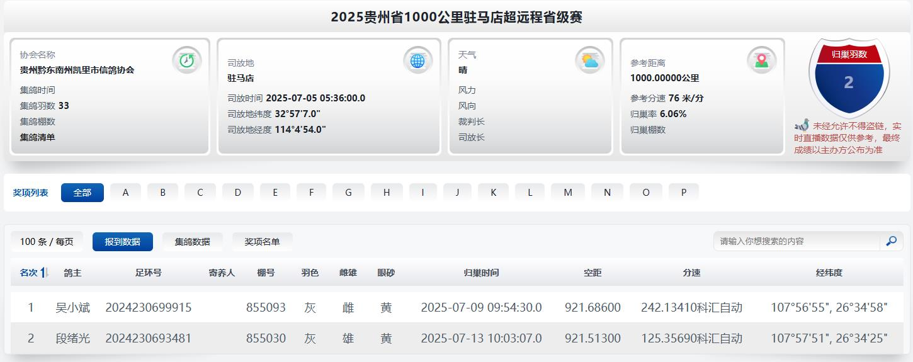This screenshot has height=362, width=913.
Task: Select the 全部 award filter
Action: pos(82,193)
